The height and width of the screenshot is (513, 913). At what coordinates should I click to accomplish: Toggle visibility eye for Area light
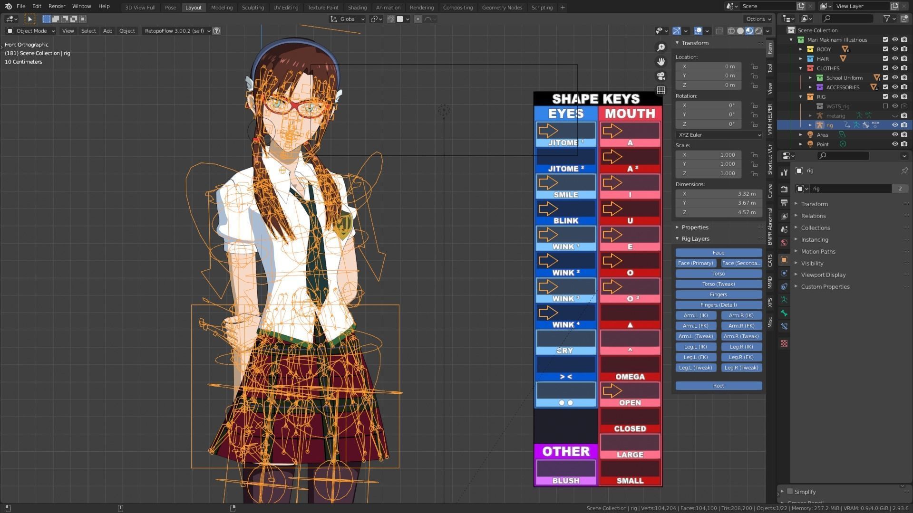(x=894, y=134)
